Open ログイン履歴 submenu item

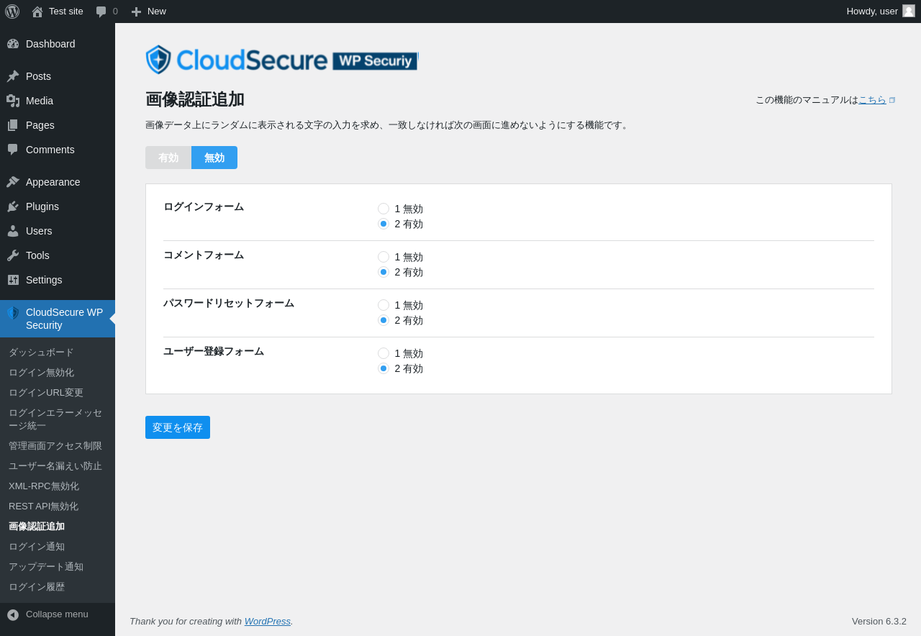coord(58,587)
